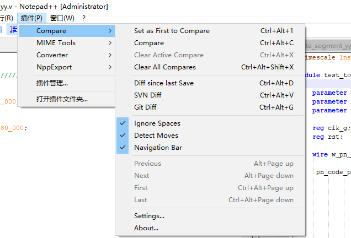Switch to the ta_segment_yy file tab
Image resolution: width=351 pixels, height=238 pixels.
click(328, 46)
